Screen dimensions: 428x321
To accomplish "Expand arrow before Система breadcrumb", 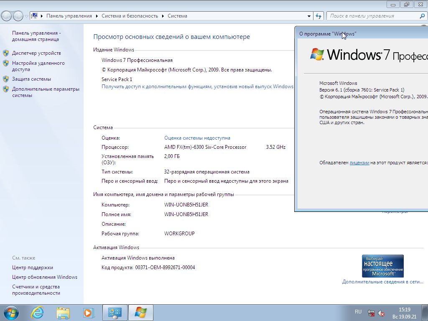I will 163,16.
